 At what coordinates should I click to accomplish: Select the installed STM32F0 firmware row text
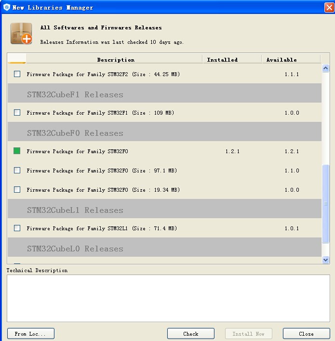click(77, 151)
